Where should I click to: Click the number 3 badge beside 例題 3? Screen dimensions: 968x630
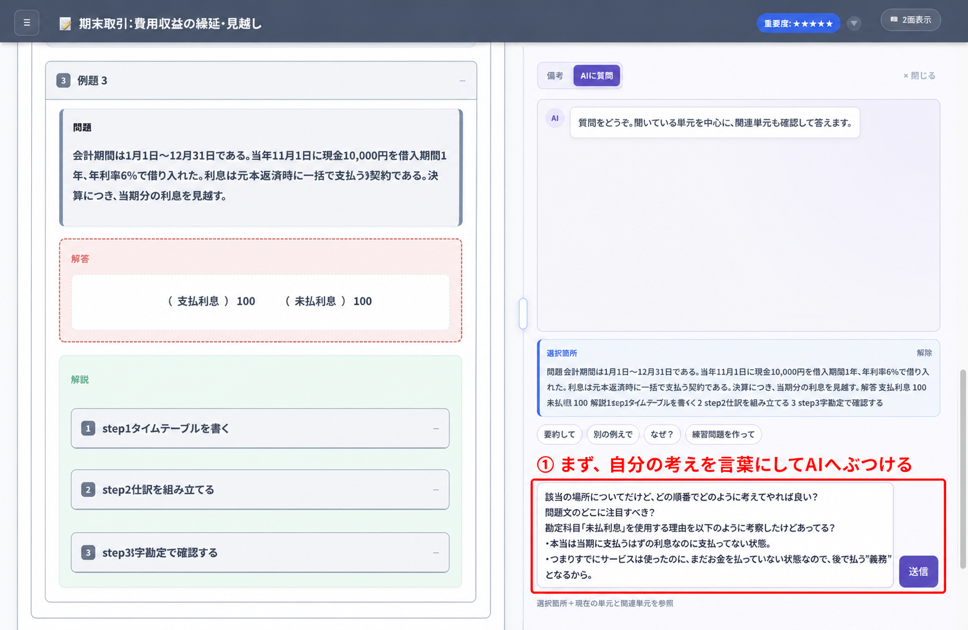pos(63,80)
